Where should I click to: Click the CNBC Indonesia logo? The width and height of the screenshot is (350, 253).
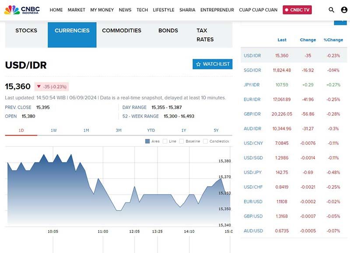pyautogui.click(x=22, y=10)
